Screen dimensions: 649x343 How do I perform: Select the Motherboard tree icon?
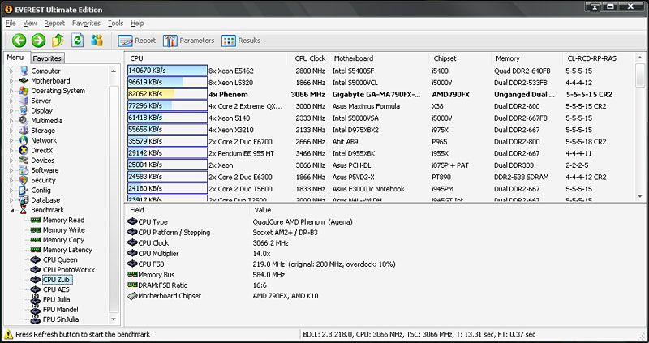(24, 80)
